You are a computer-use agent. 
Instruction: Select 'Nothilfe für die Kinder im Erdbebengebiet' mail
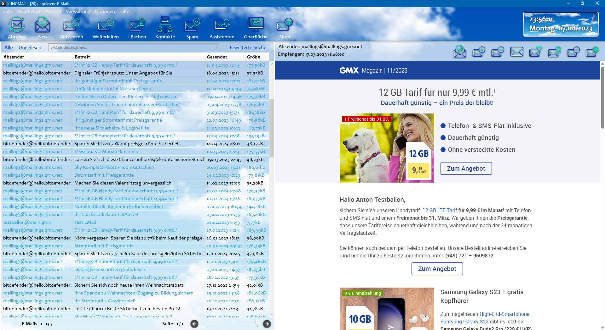(x=135, y=206)
